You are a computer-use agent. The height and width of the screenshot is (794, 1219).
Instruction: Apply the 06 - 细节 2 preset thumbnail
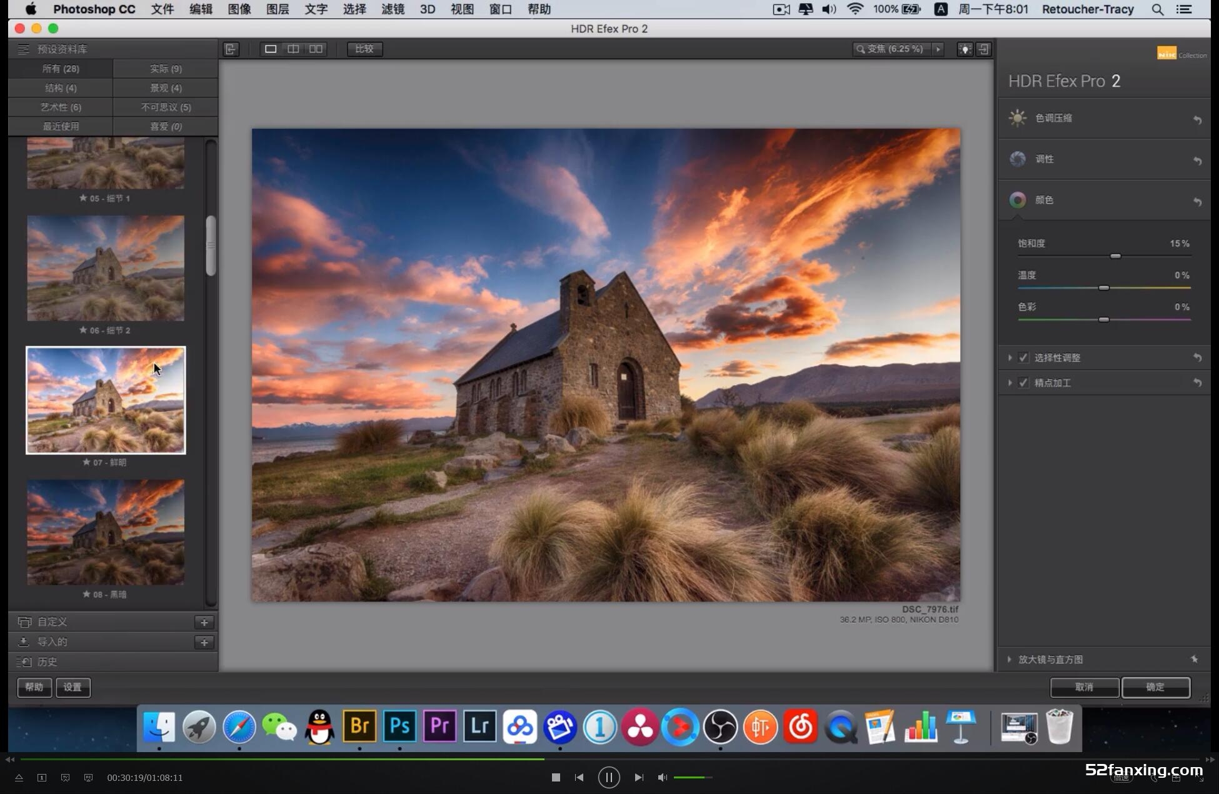pyautogui.click(x=106, y=268)
